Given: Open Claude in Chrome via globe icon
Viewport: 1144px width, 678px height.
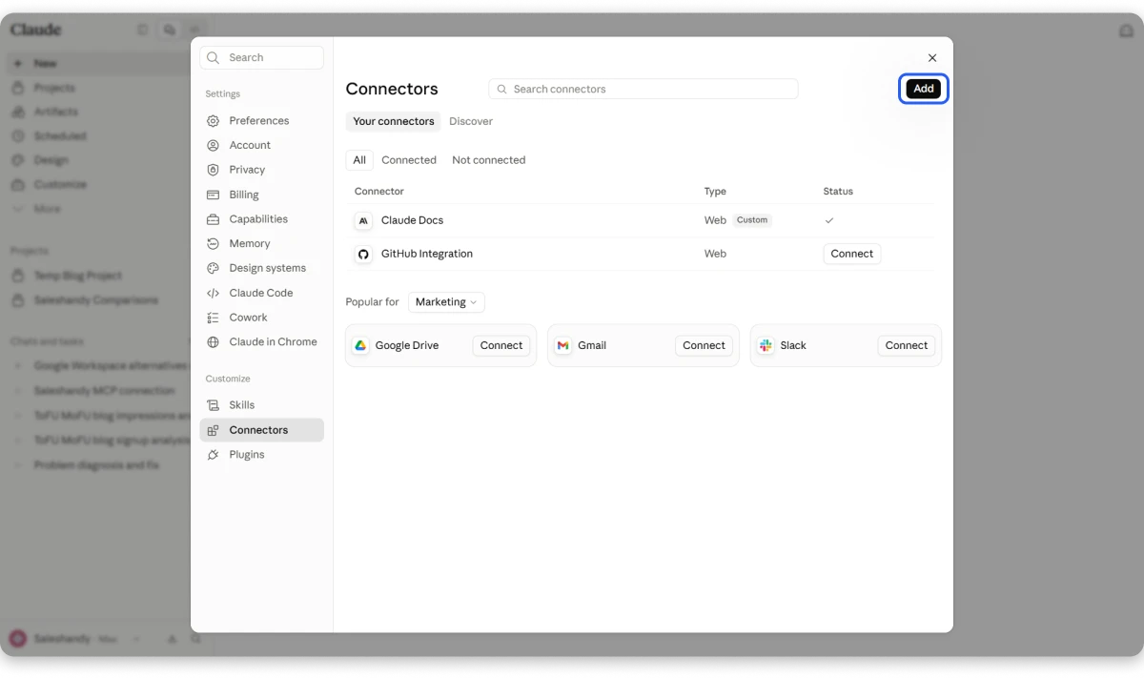Looking at the screenshot, I should tap(213, 342).
